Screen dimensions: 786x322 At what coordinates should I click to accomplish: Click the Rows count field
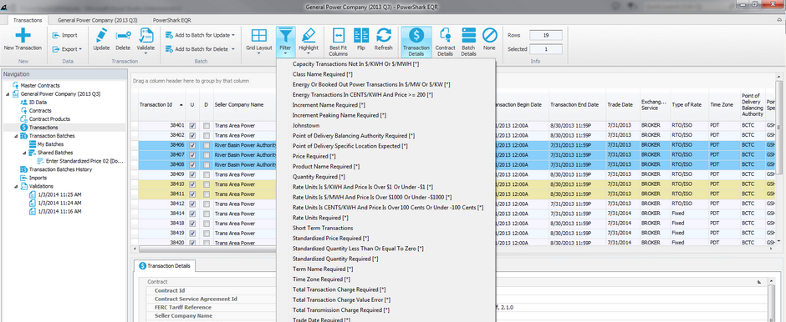[x=546, y=36]
